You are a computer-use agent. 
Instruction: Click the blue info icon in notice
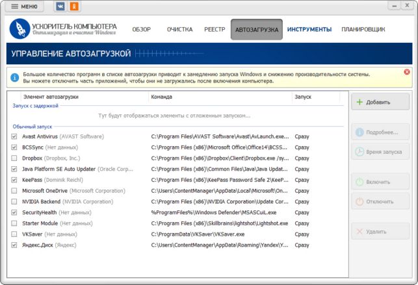tap(15, 78)
